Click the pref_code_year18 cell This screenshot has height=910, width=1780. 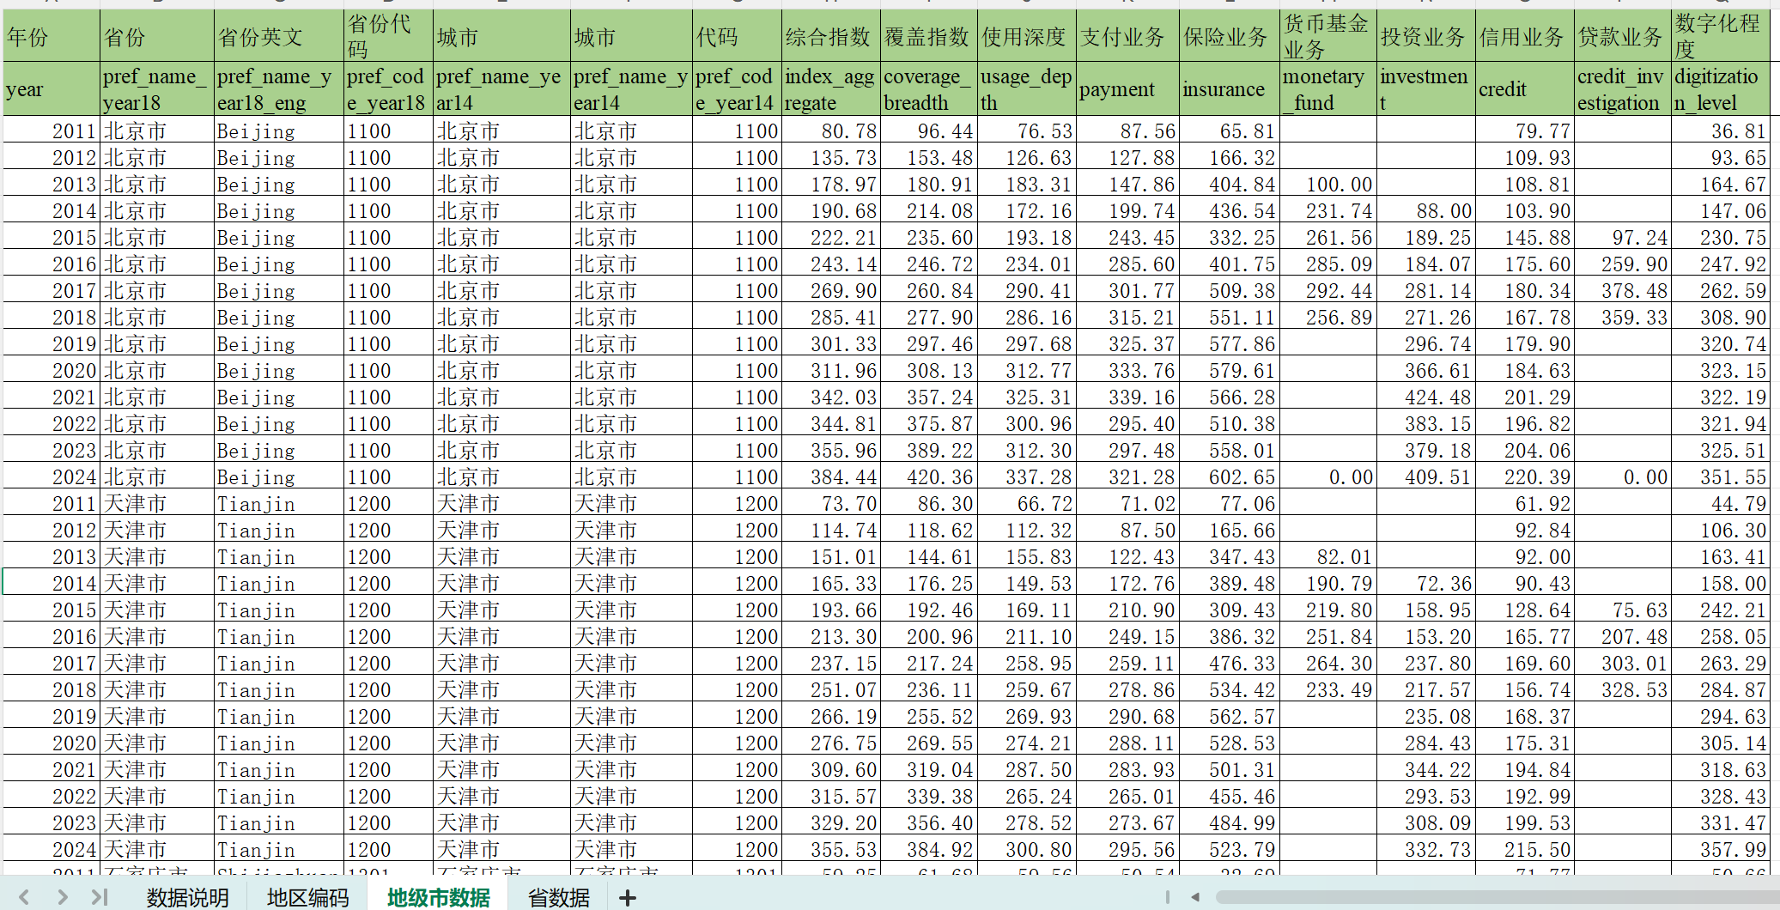pos(388,89)
